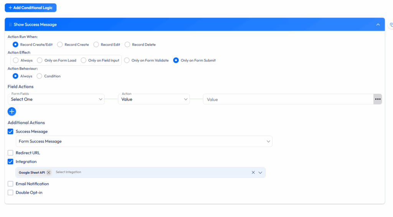Click the drag handle beside Show Success Message
The width and height of the screenshot is (393, 217).
tap(10, 25)
